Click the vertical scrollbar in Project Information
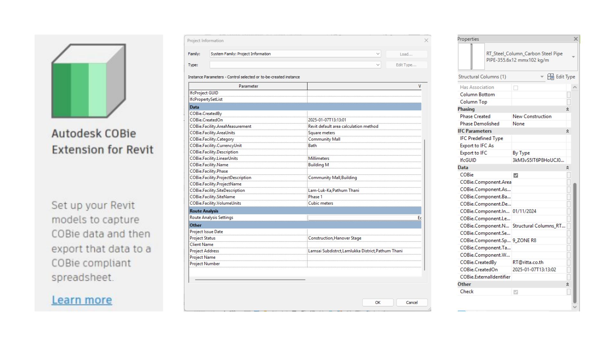The width and height of the screenshot is (615, 346). tap(425, 205)
